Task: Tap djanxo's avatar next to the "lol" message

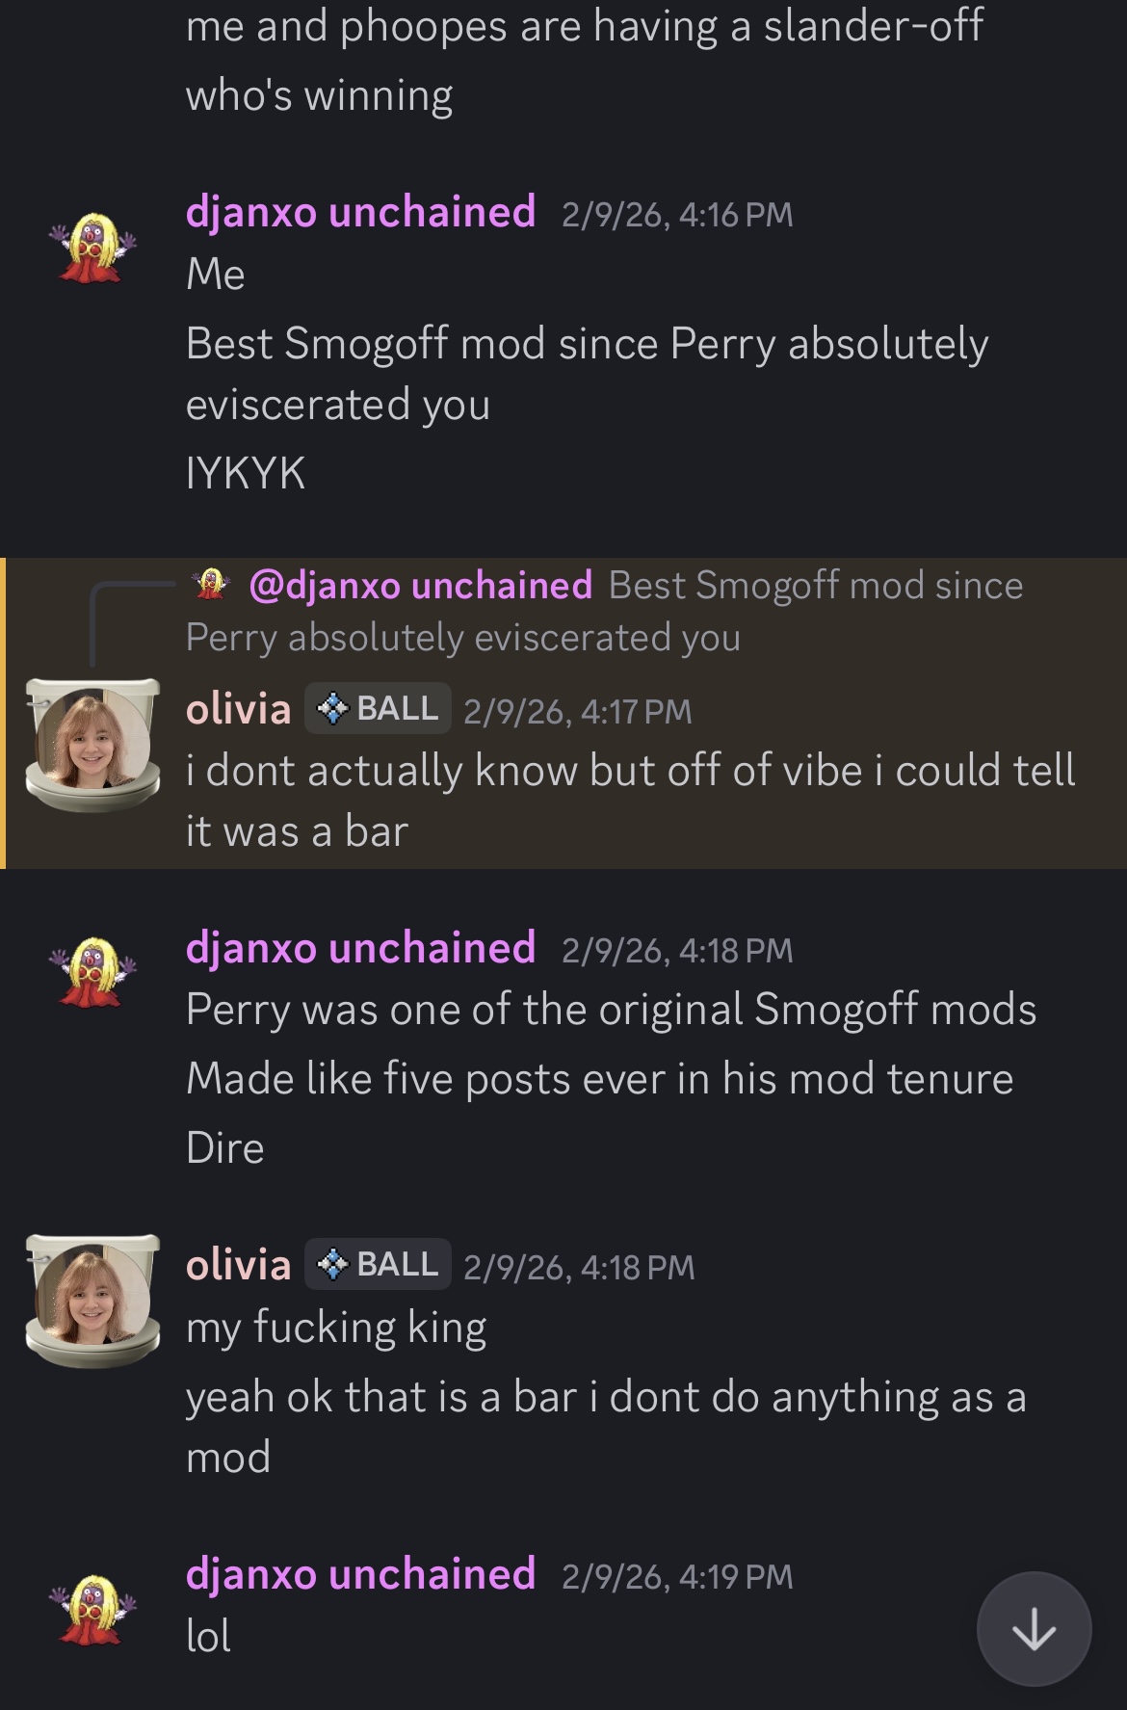Action: coord(92,1609)
